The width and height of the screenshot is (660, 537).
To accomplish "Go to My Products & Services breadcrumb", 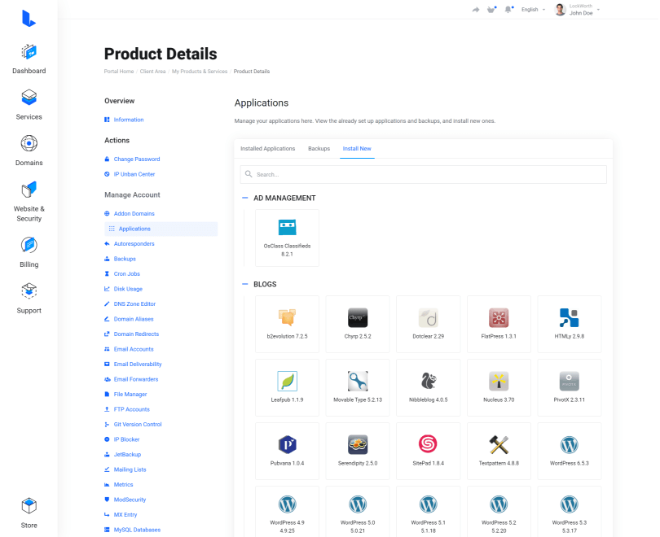I will pyautogui.click(x=200, y=72).
